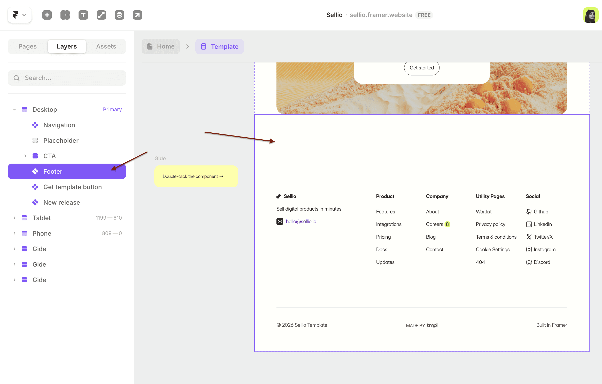Switch to the Pages tab
The width and height of the screenshot is (602, 384).
(x=28, y=46)
